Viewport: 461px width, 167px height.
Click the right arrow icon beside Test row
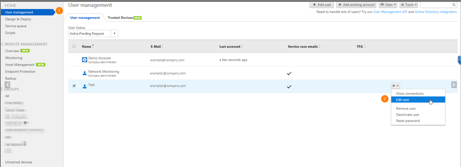tap(454, 85)
